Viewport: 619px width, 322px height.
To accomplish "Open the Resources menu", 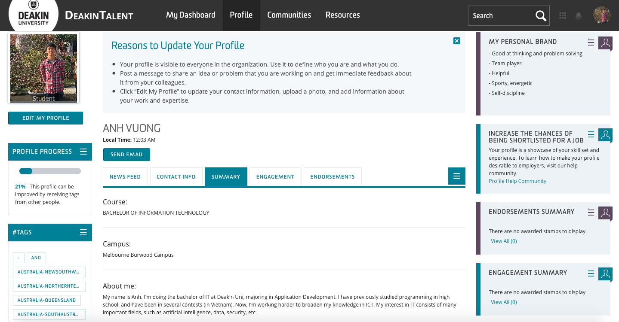I will 343,15.
